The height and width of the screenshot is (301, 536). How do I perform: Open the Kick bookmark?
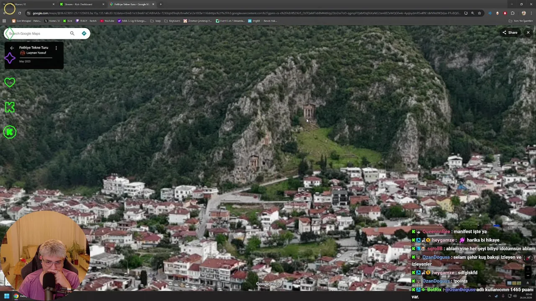point(67,21)
